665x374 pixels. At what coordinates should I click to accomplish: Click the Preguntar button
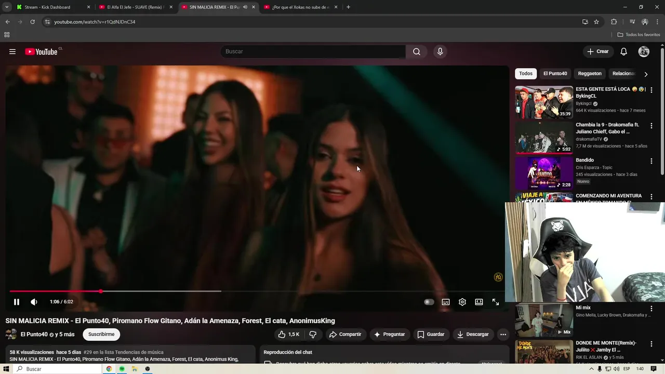[x=389, y=335]
